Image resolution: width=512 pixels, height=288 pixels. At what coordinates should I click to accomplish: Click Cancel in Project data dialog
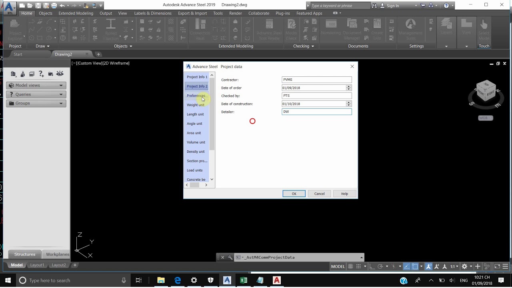click(x=320, y=194)
